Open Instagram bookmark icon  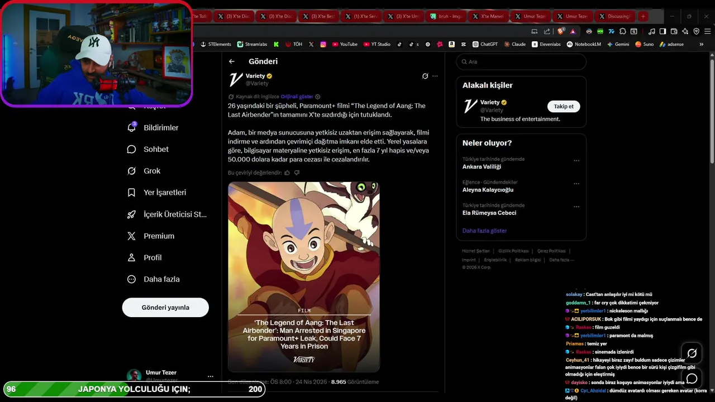click(323, 44)
